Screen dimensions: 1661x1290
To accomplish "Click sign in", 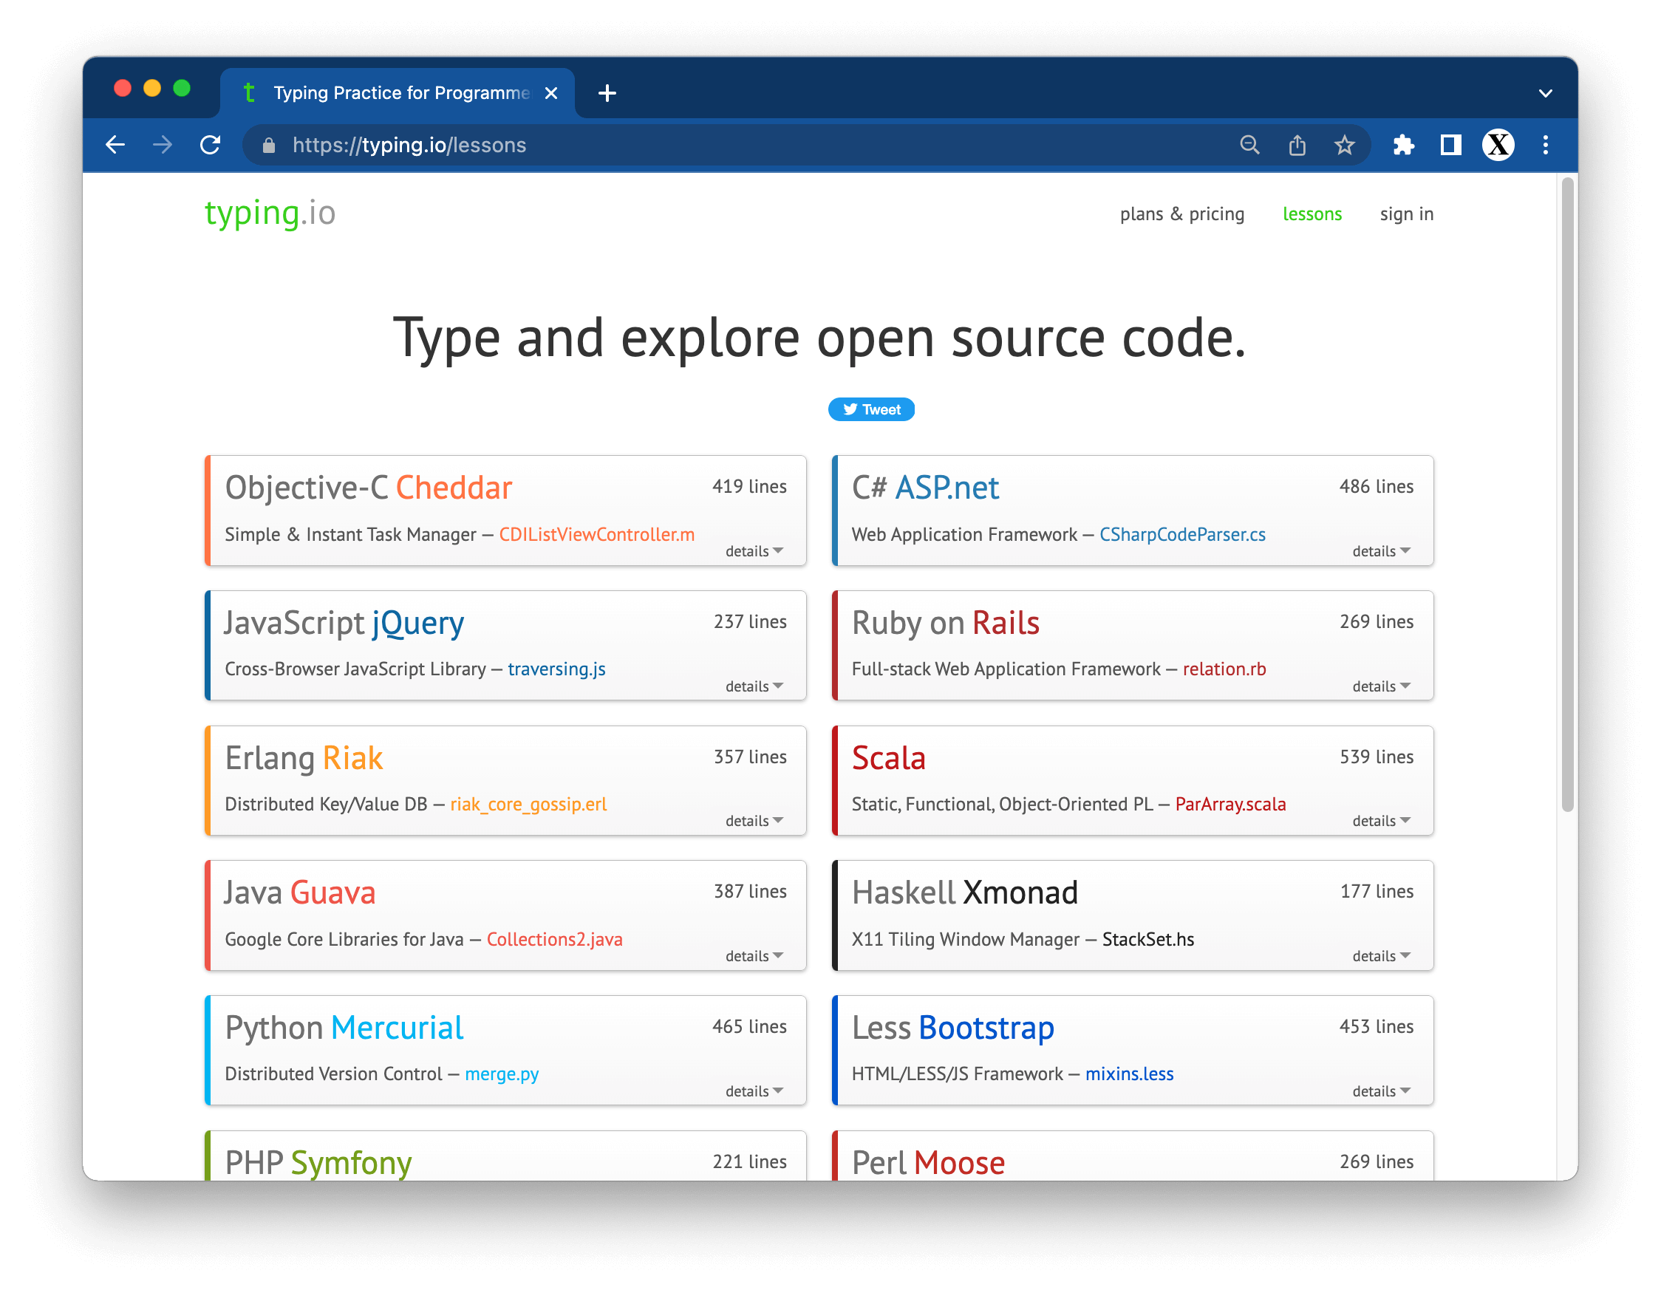I will pyautogui.click(x=1406, y=214).
